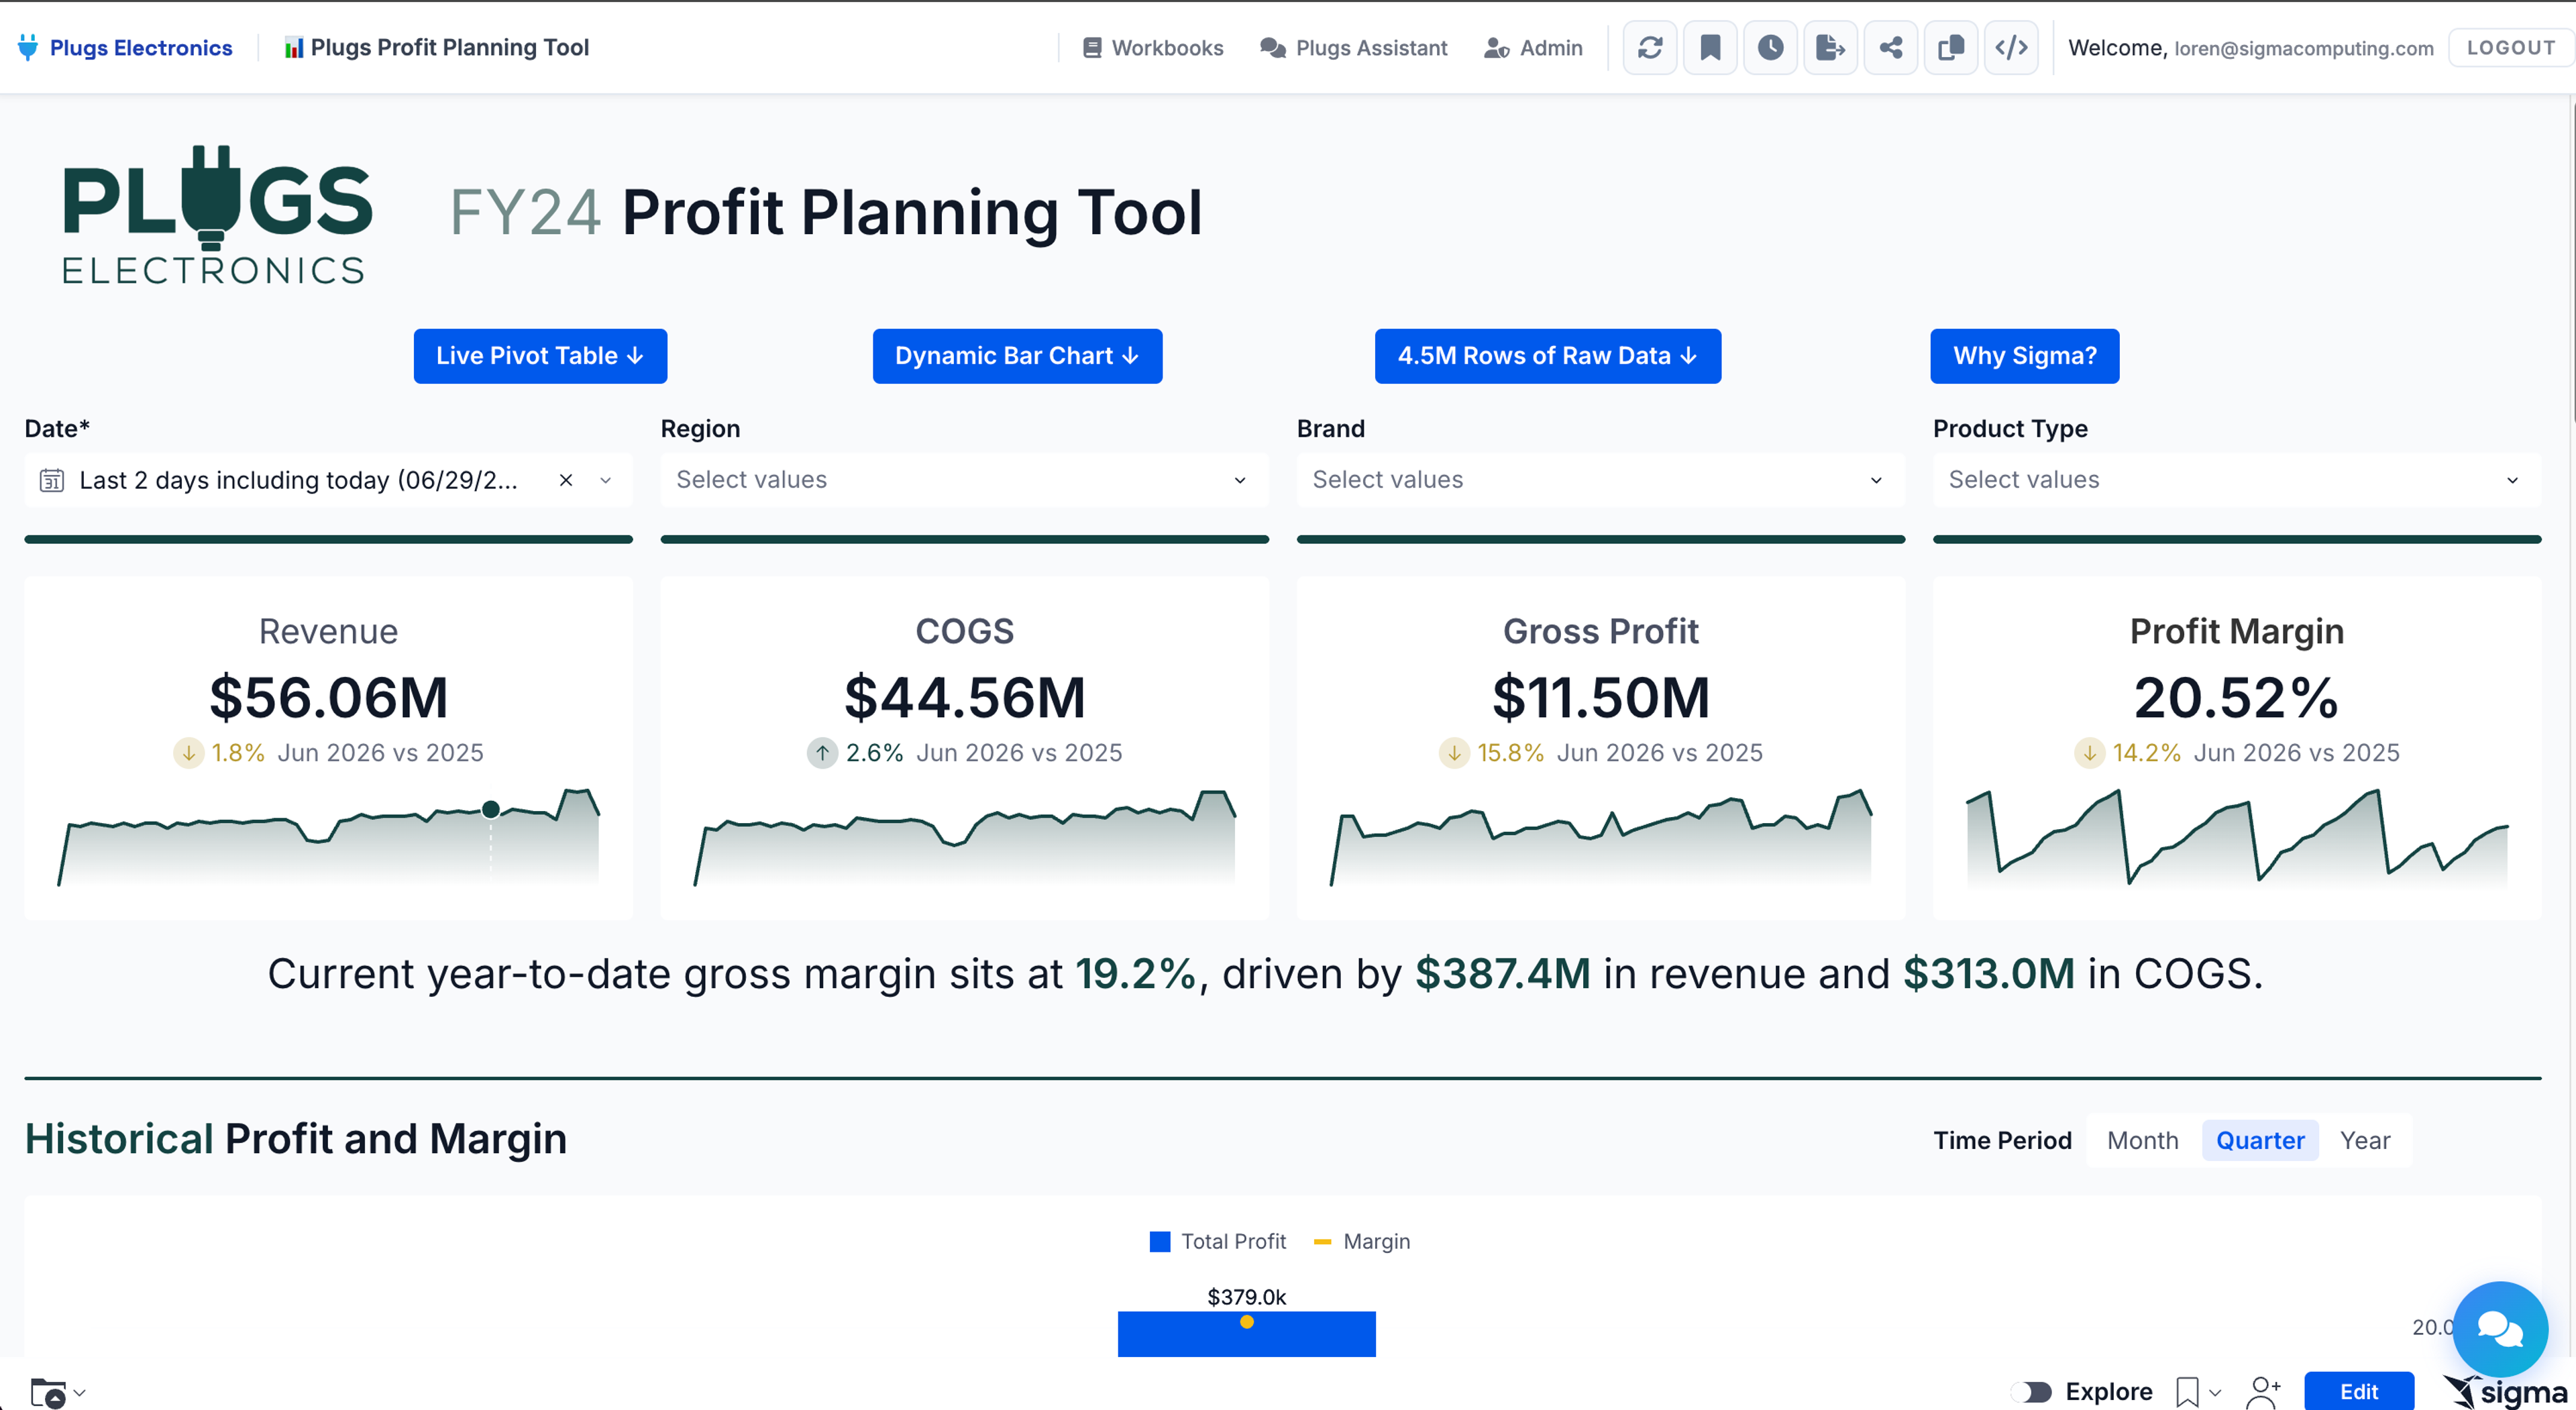Screen dimensions: 2576x1410
Task: Click loren@sigmacomputing.com email text
Action: click(x=2303, y=48)
